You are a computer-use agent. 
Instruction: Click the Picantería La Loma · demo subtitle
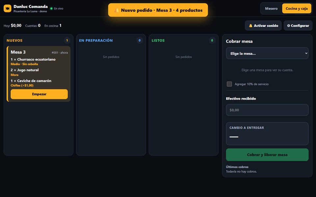pos(30,11)
